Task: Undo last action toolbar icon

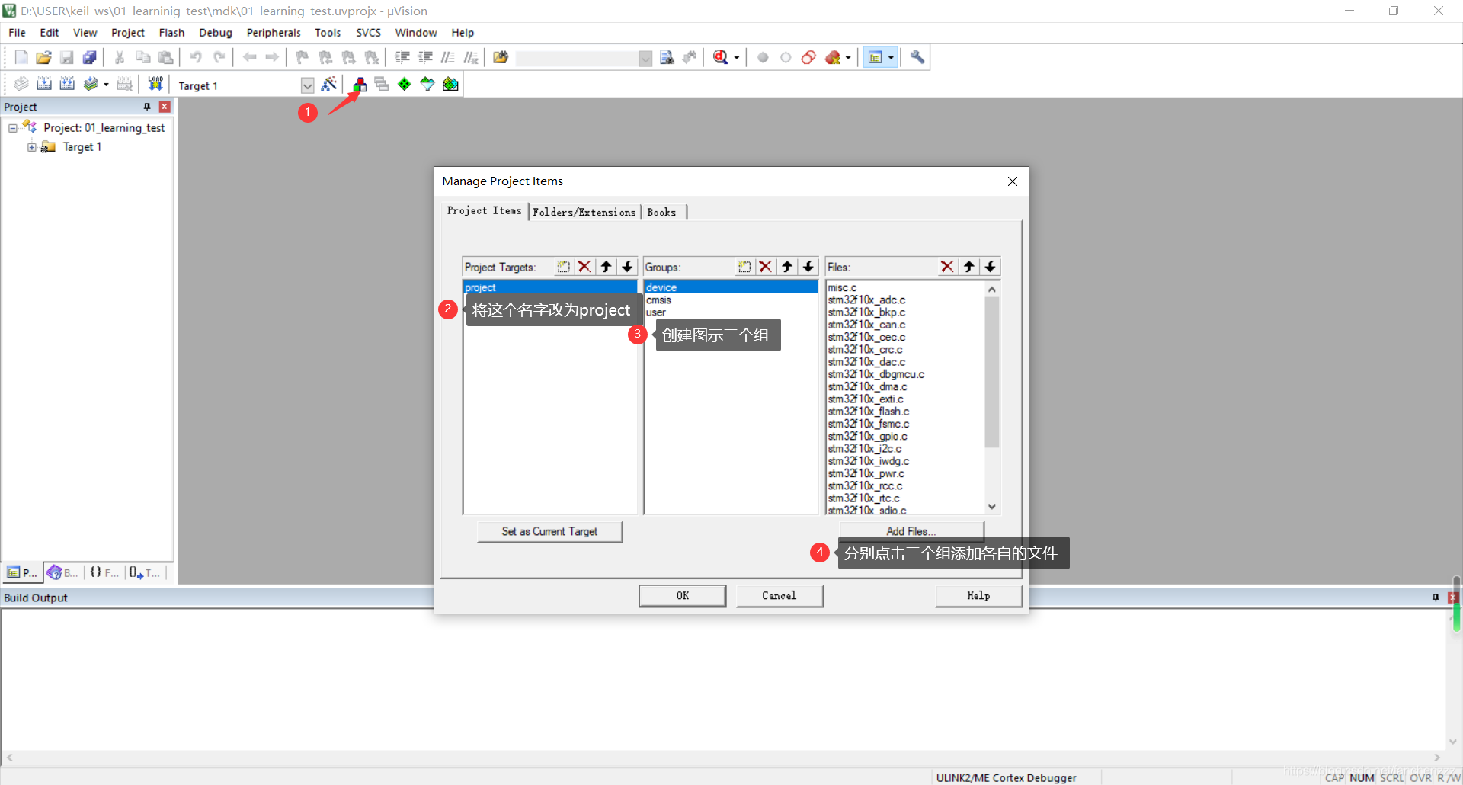Action: pos(196,57)
